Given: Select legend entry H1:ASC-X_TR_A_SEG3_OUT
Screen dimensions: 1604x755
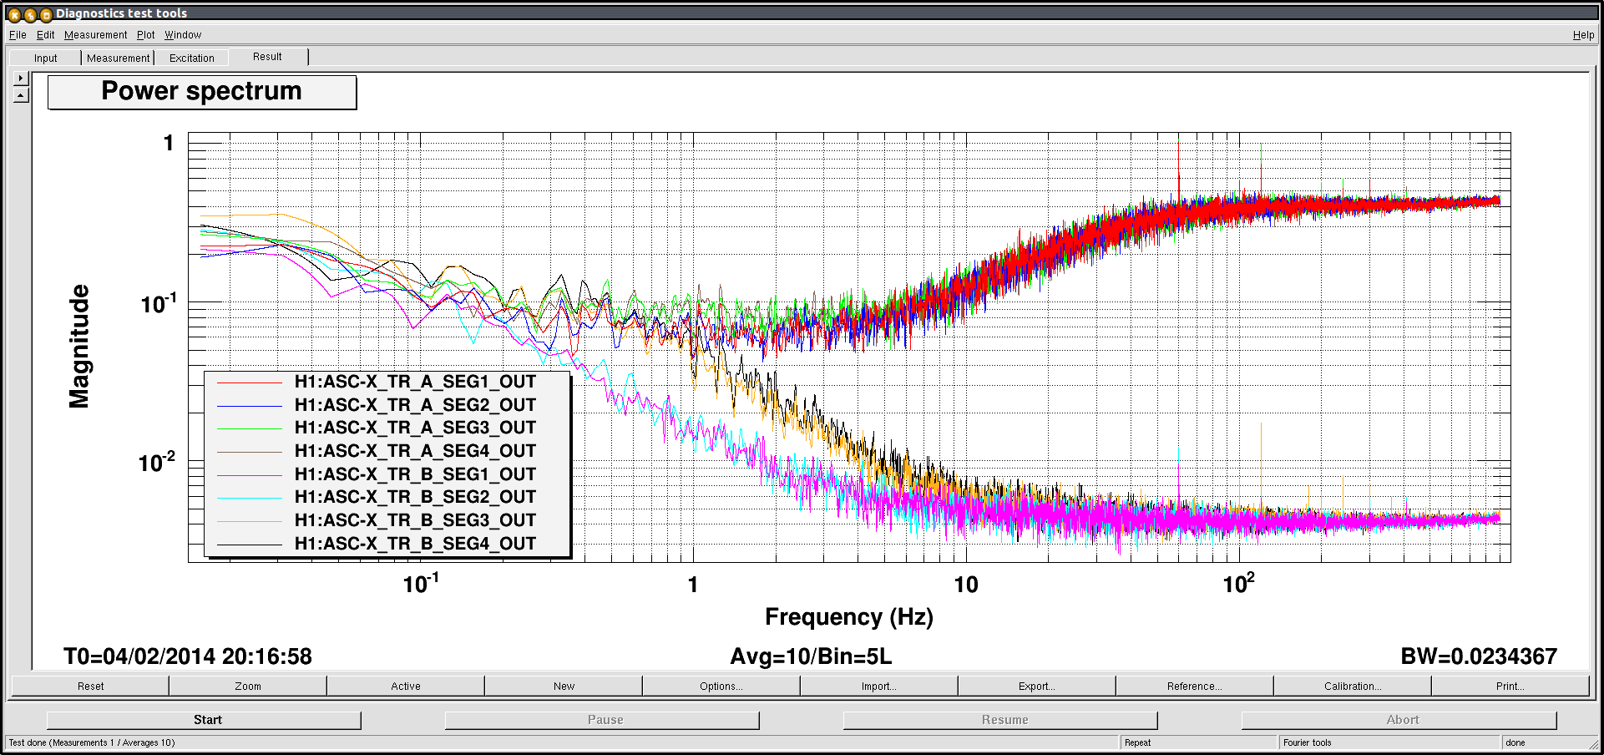Looking at the screenshot, I should point(415,428).
